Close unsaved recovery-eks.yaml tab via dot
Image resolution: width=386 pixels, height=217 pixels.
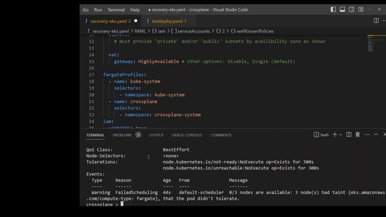[136, 21]
